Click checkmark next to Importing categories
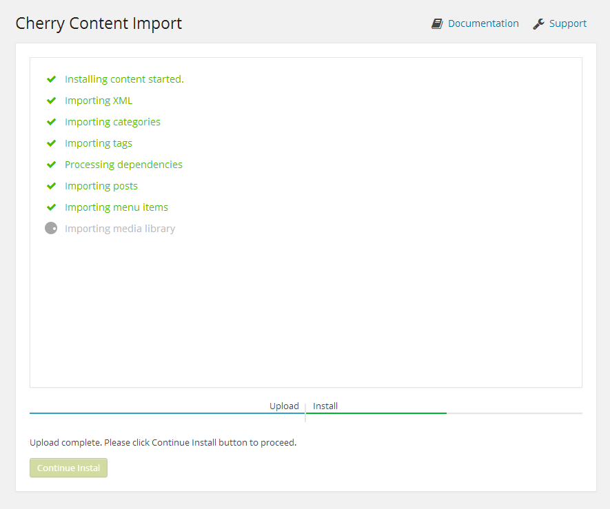The image size is (610, 509). coord(52,122)
